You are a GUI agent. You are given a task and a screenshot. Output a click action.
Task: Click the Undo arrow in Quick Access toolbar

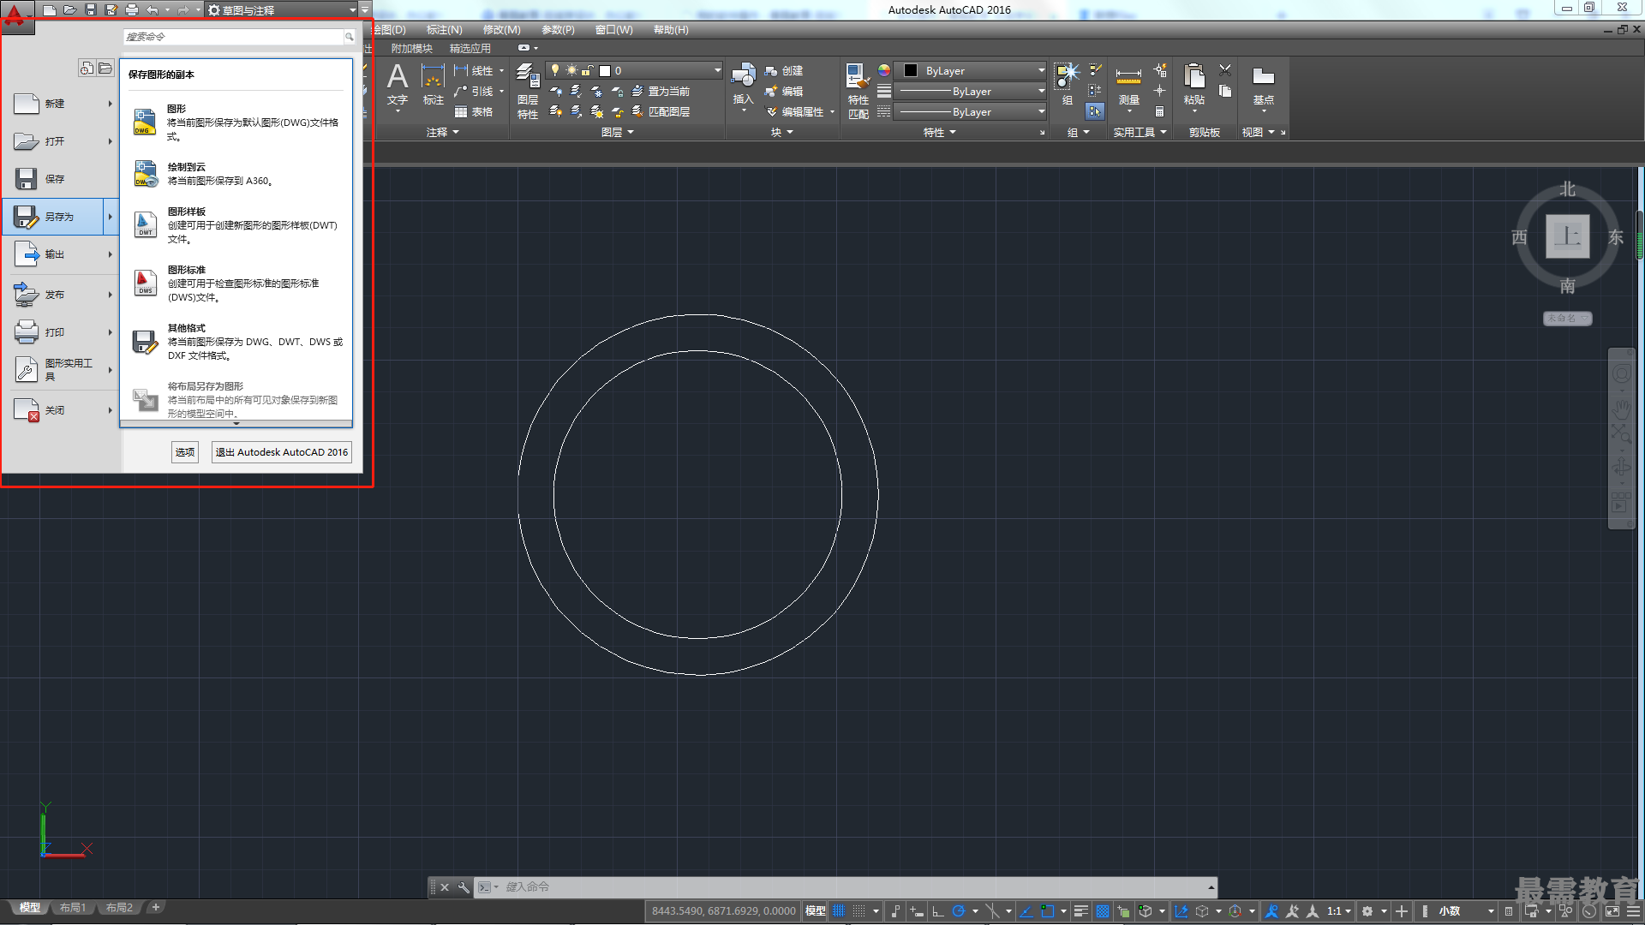(153, 10)
